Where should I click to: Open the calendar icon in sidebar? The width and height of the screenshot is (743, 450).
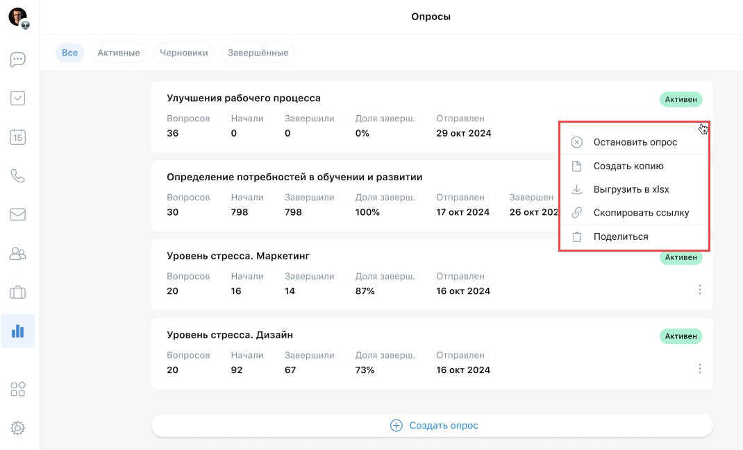coord(18,137)
